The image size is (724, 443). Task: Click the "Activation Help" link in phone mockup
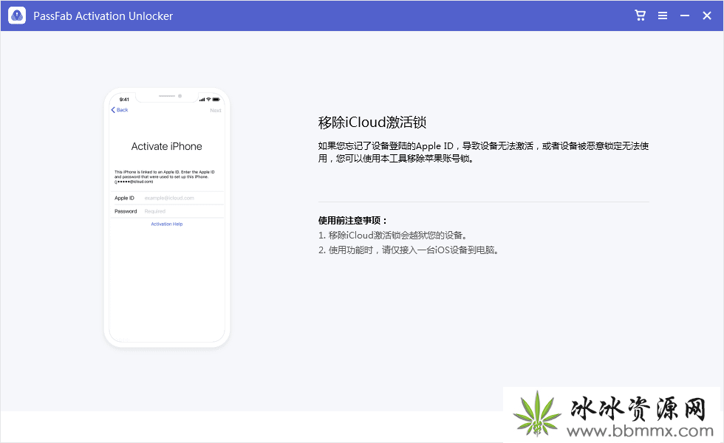point(167,224)
